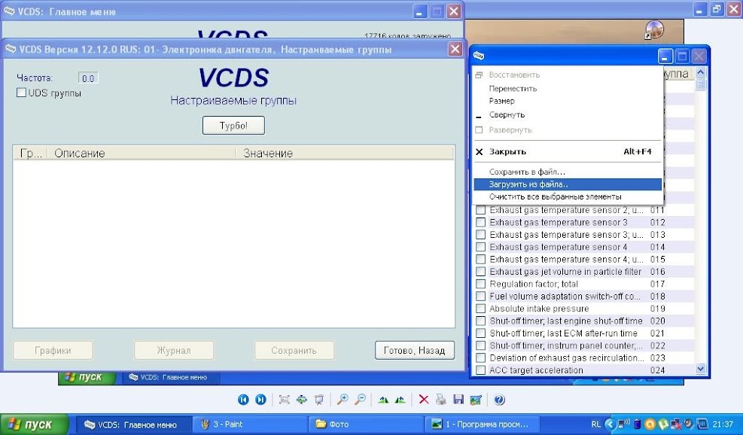
Task: Start the slide show icon
Action: pyautogui.click(x=319, y=400)
